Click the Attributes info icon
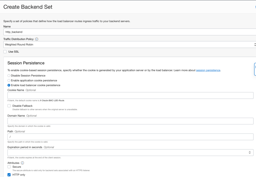 click(23, 163)
